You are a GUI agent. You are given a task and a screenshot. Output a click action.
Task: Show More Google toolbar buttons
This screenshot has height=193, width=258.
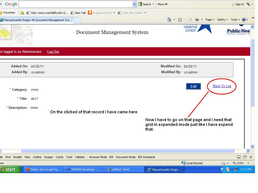pyautogui.click(x=163, y=4)
